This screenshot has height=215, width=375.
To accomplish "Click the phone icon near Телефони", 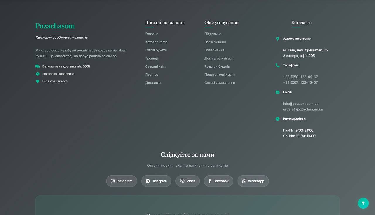I will (x=277, y=65).
